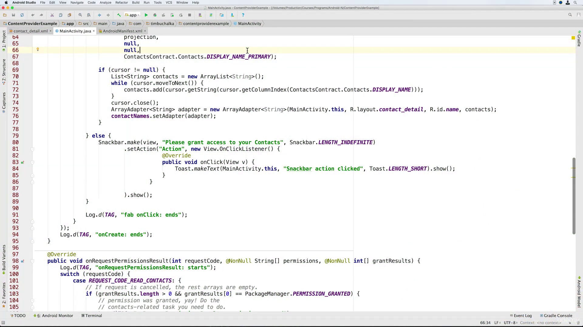Navigate back with the blue left arrow
The width and height of the screenshot is (583, 327).
pos(99,15)
